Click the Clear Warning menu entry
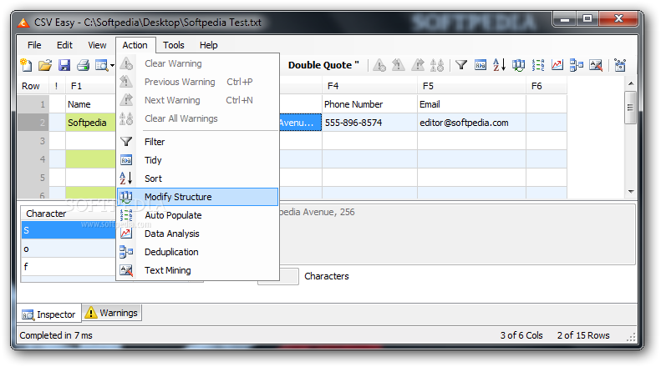Screen dimensions: 661x367 coord(197,63)
